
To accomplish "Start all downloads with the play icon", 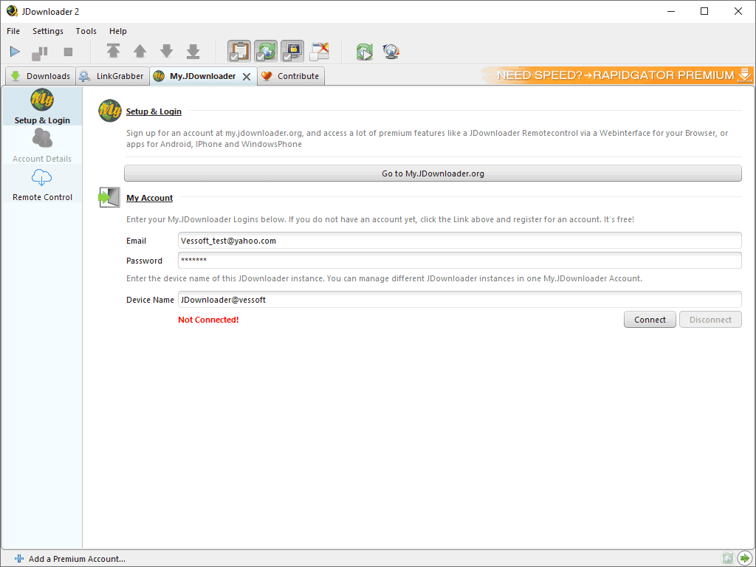I will [15, 51].
